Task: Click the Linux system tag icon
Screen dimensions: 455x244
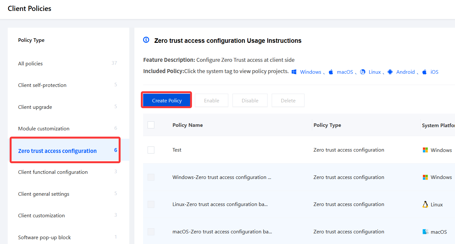Action: point(363,72)
